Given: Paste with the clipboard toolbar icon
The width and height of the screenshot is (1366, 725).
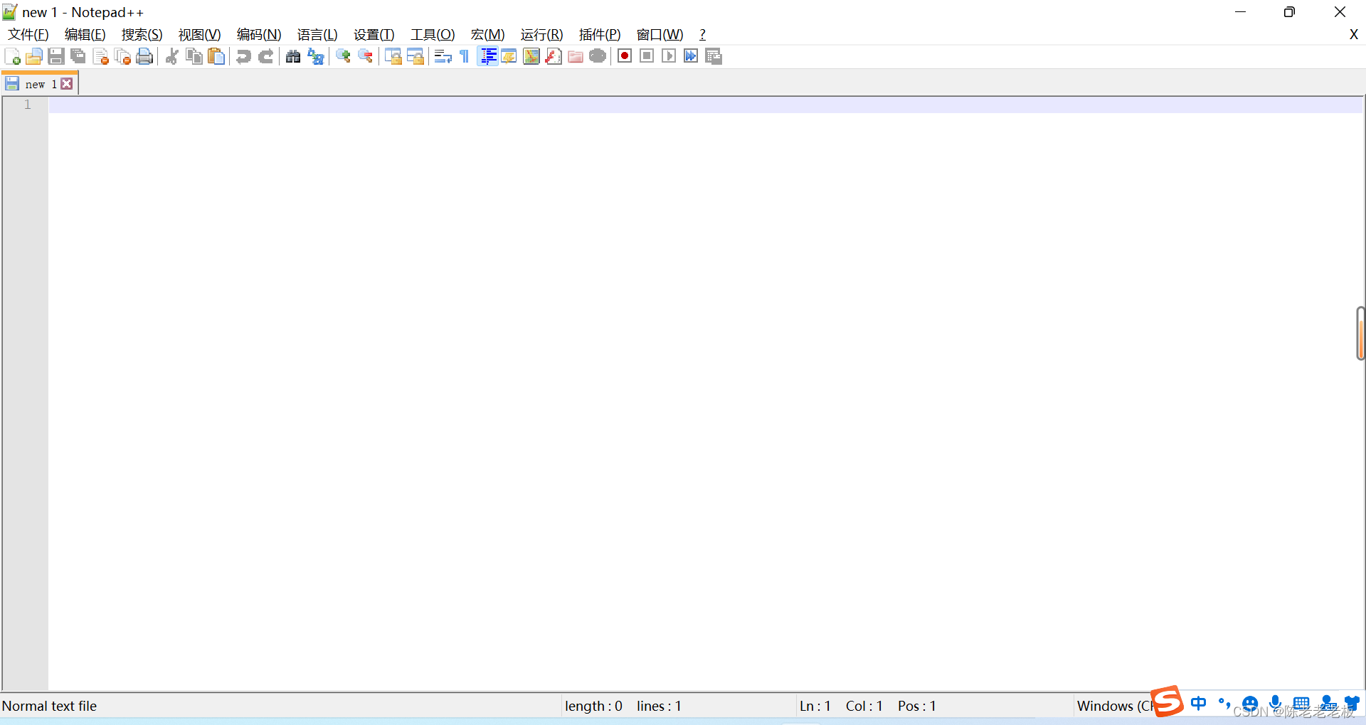Looking at the screenshot, I should tap(216, 56).
